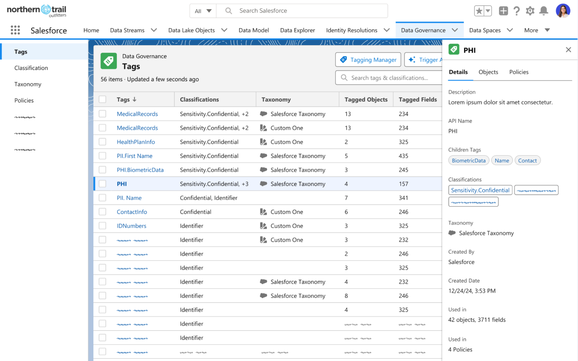Open Setup via the gear icon

coord(530,11)
